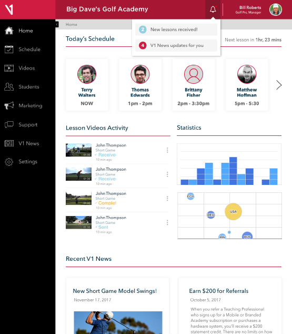The height and width of the screenshot is (334, 292).
Task: Click Brittany Fisher placeholder avatar
Action: tap(194, 74)
